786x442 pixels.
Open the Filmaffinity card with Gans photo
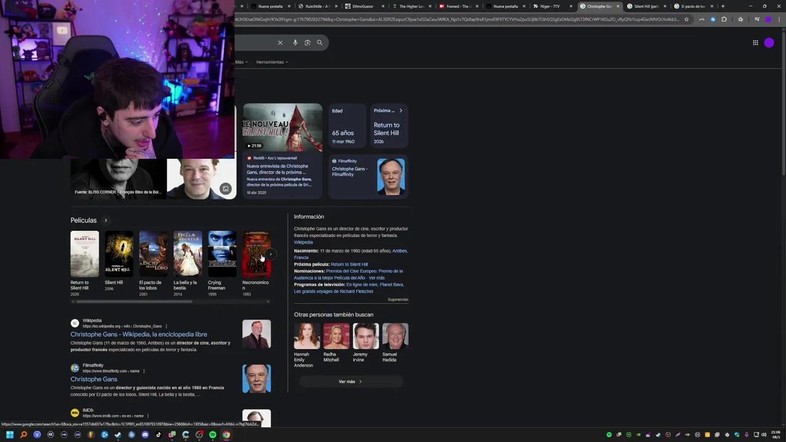pos(368,177)
